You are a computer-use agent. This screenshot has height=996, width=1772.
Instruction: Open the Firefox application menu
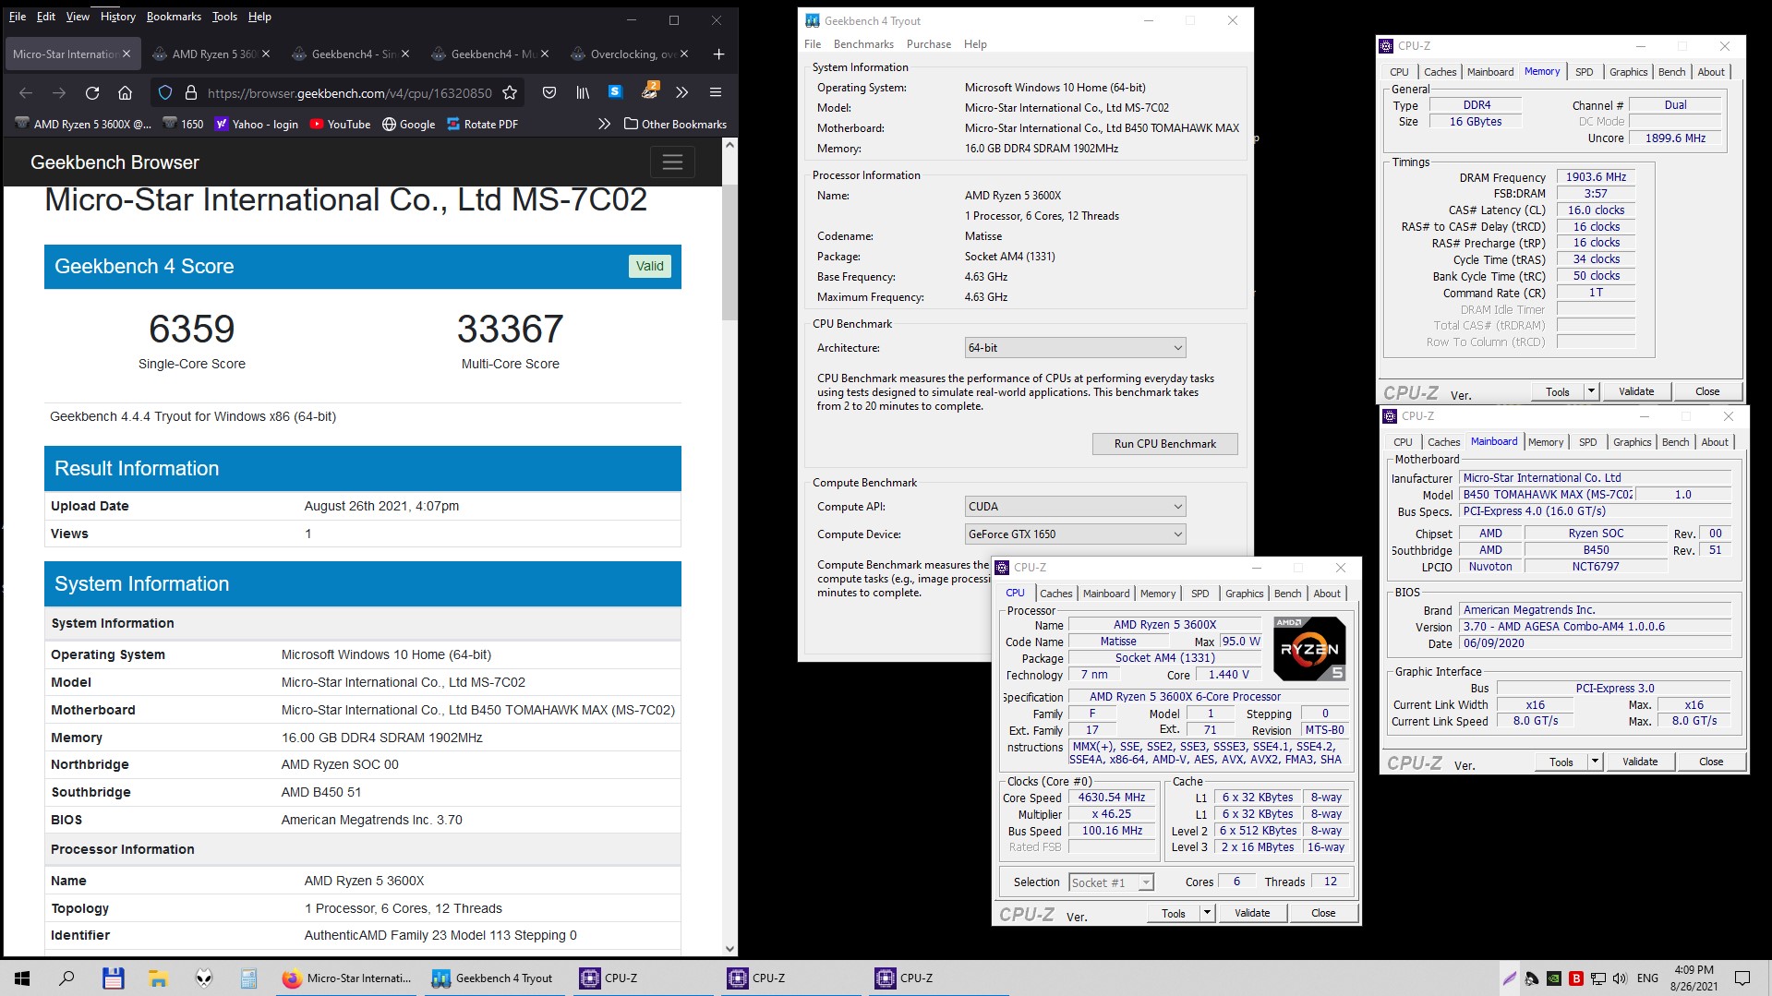715,92
